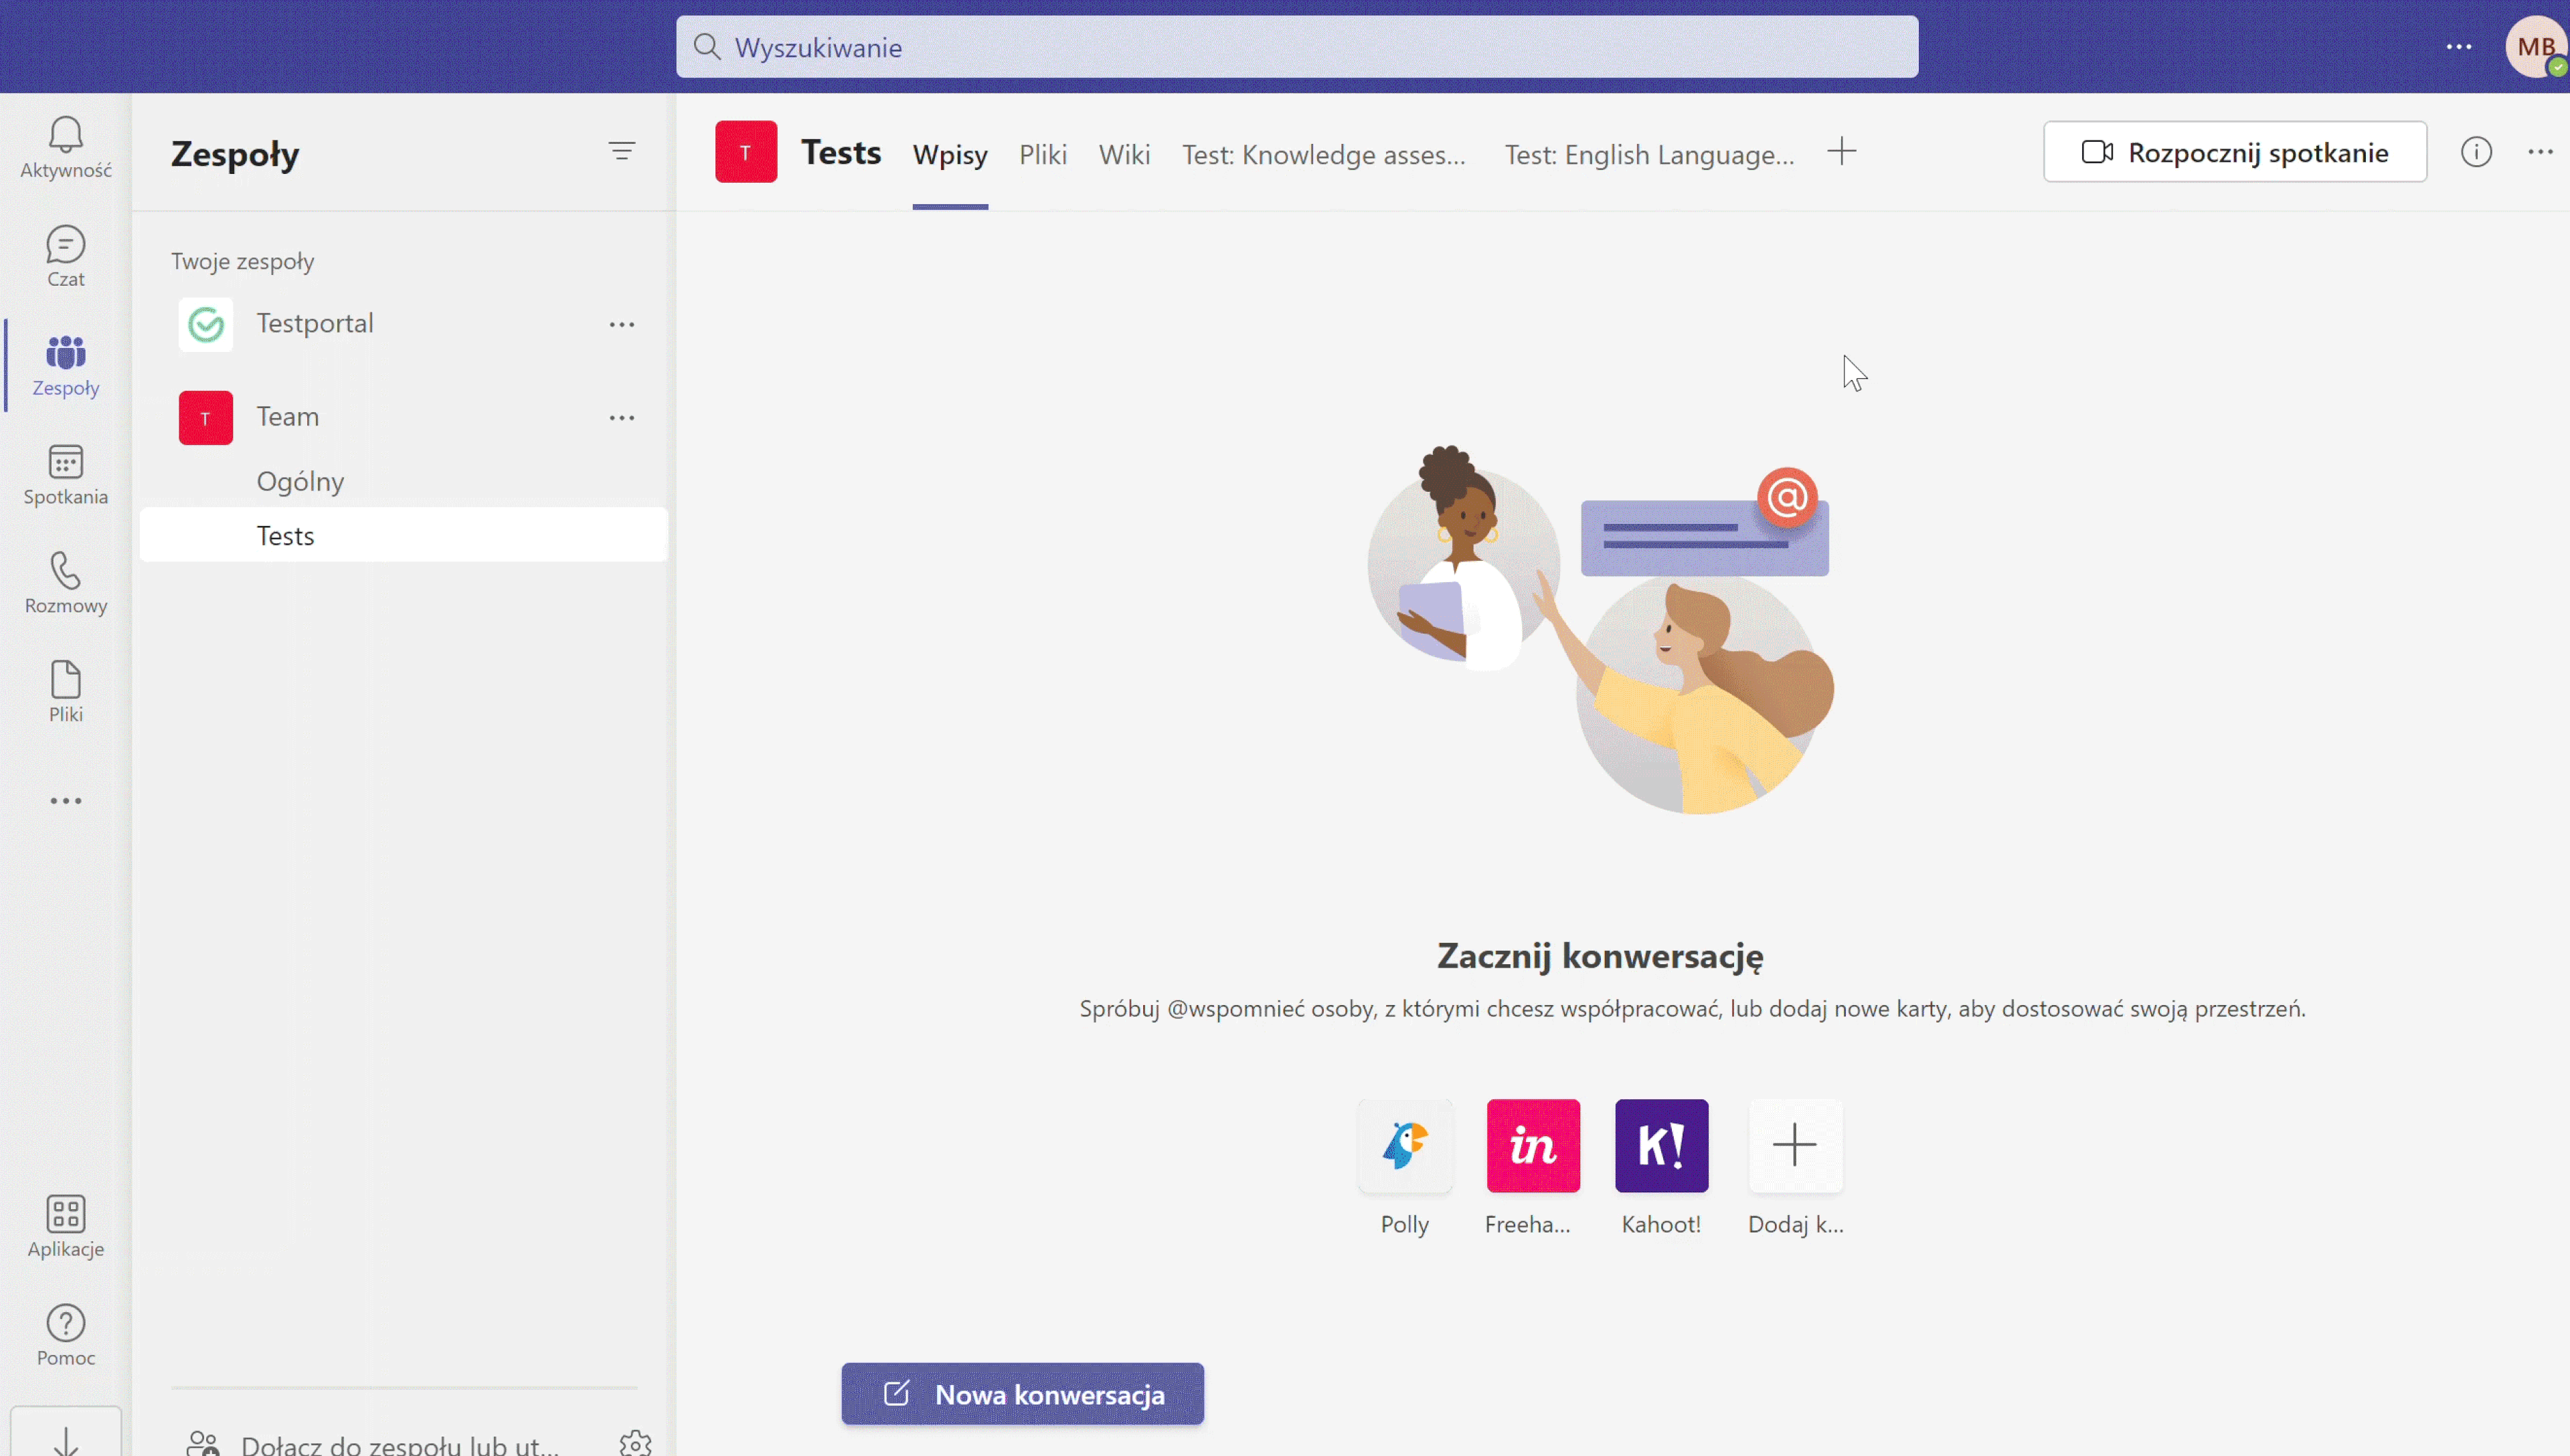Screen dimensions: 2570x1456
Task: Start meeting with Rozpocznij spotkanie
Action: pyautogui.click(x=2235, y=152)
